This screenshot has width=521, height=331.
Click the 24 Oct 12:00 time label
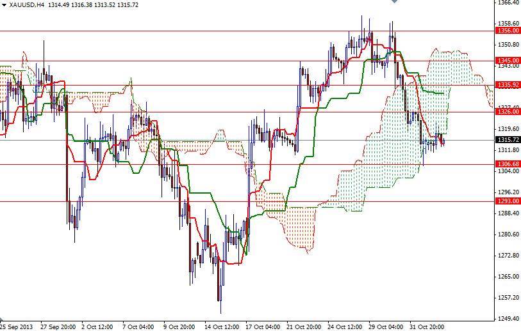345,327
